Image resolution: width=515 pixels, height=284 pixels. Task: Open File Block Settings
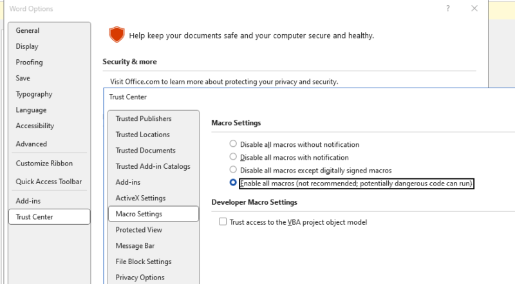[144, 261]
